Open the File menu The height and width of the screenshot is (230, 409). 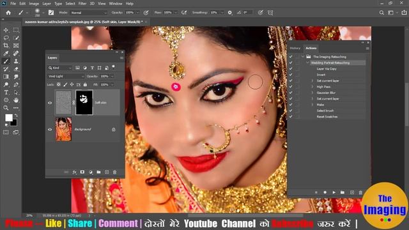point(13,4)
